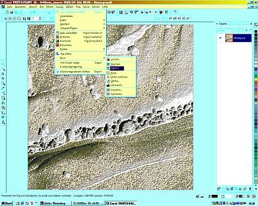Click the What's This help pointer icon
This screenshot has height=206, width=258.
113,12
